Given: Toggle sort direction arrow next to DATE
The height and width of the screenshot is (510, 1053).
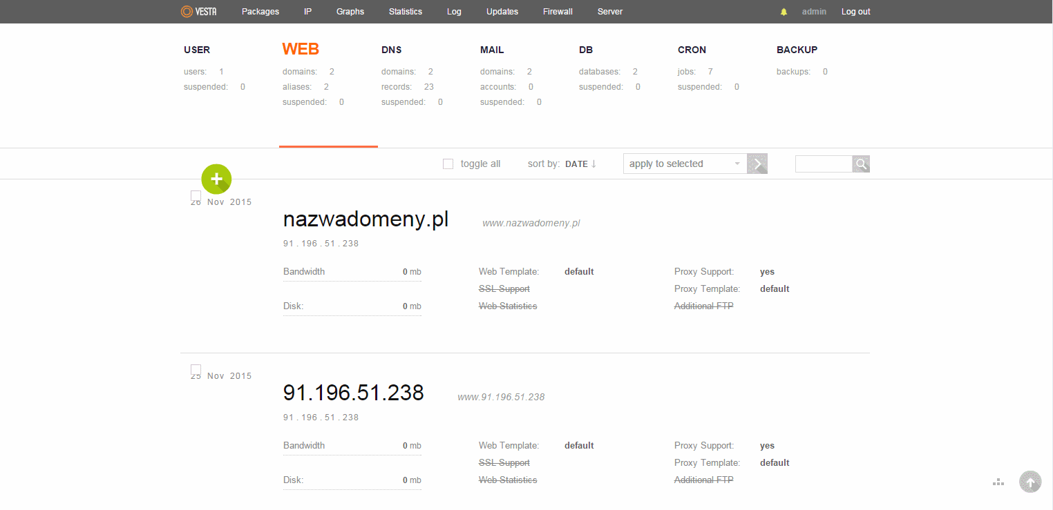Looking at the screenshot, I should [x=594, y=164].
